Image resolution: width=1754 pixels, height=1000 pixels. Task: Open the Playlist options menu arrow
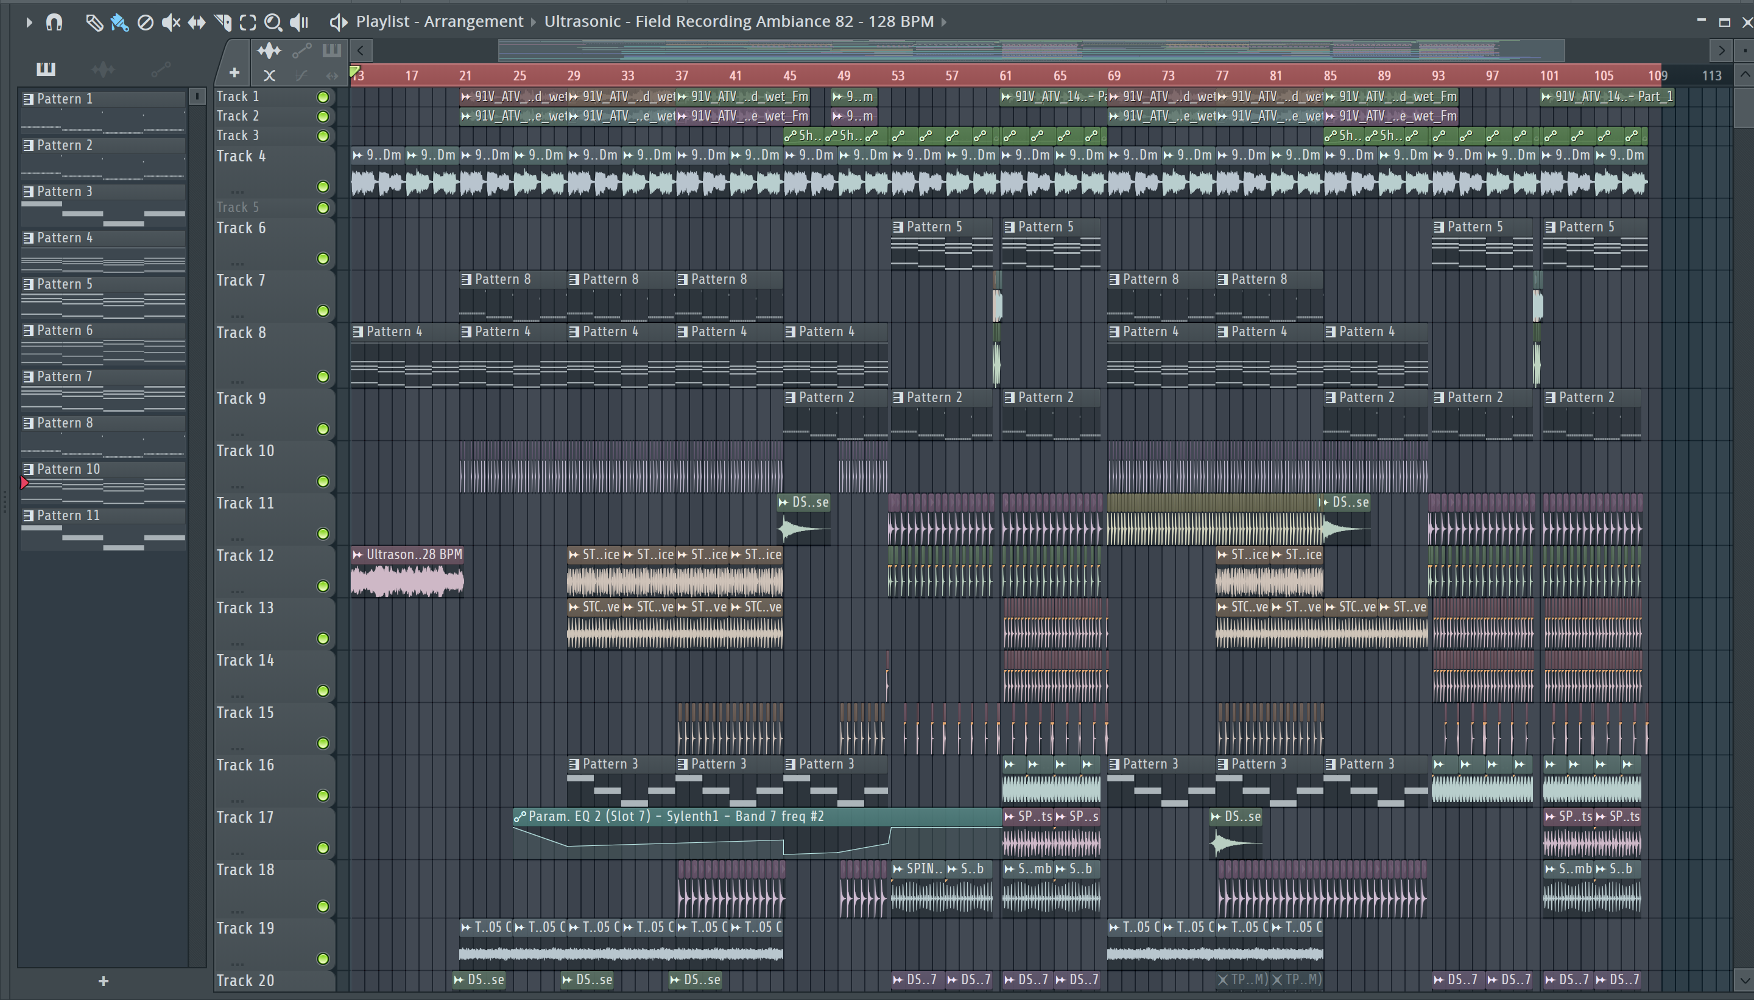tap(28, 22)
